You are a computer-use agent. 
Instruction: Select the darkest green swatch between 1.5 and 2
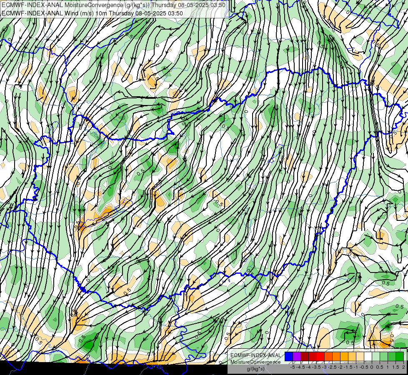click(x=400, y=357)
